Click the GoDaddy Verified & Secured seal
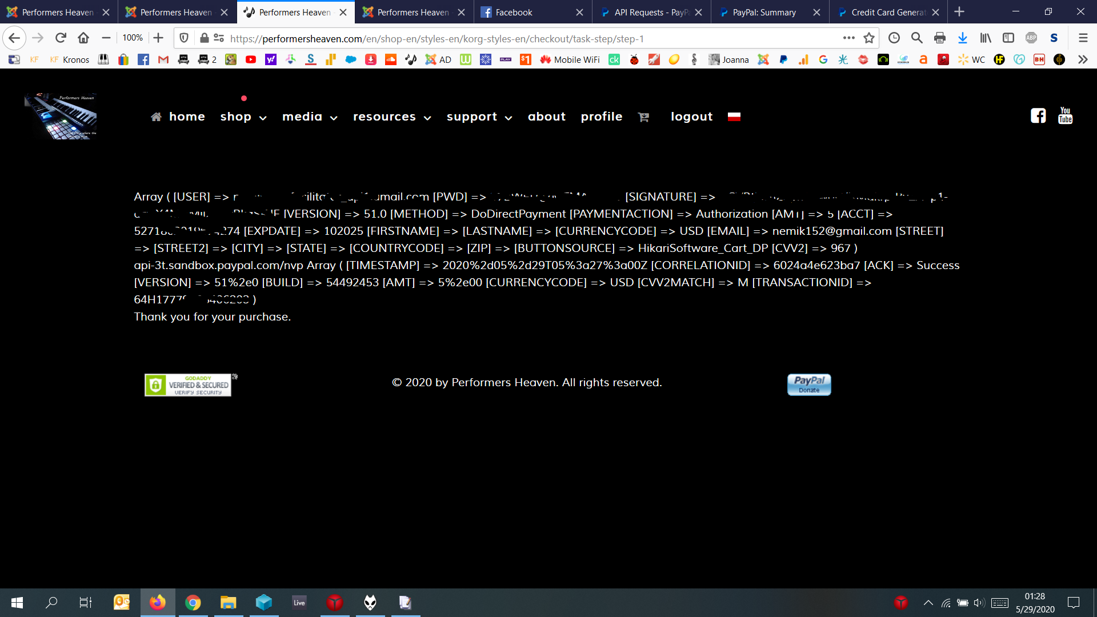Screen dimensions: 1097x617 pyautogui.click(x=188, y=385)
